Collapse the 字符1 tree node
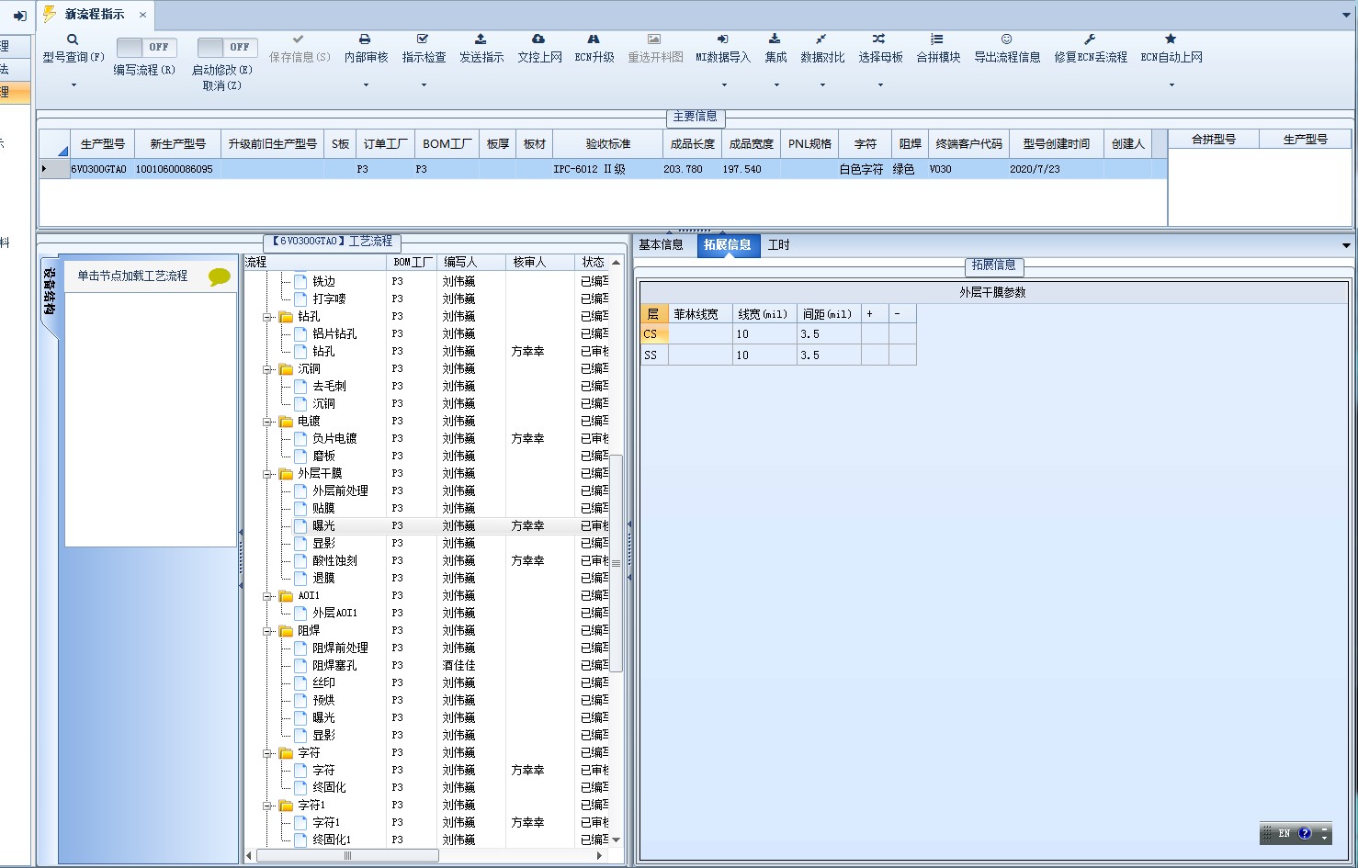The width and height of the screenshot is (1358, 868). pos(268,806)
